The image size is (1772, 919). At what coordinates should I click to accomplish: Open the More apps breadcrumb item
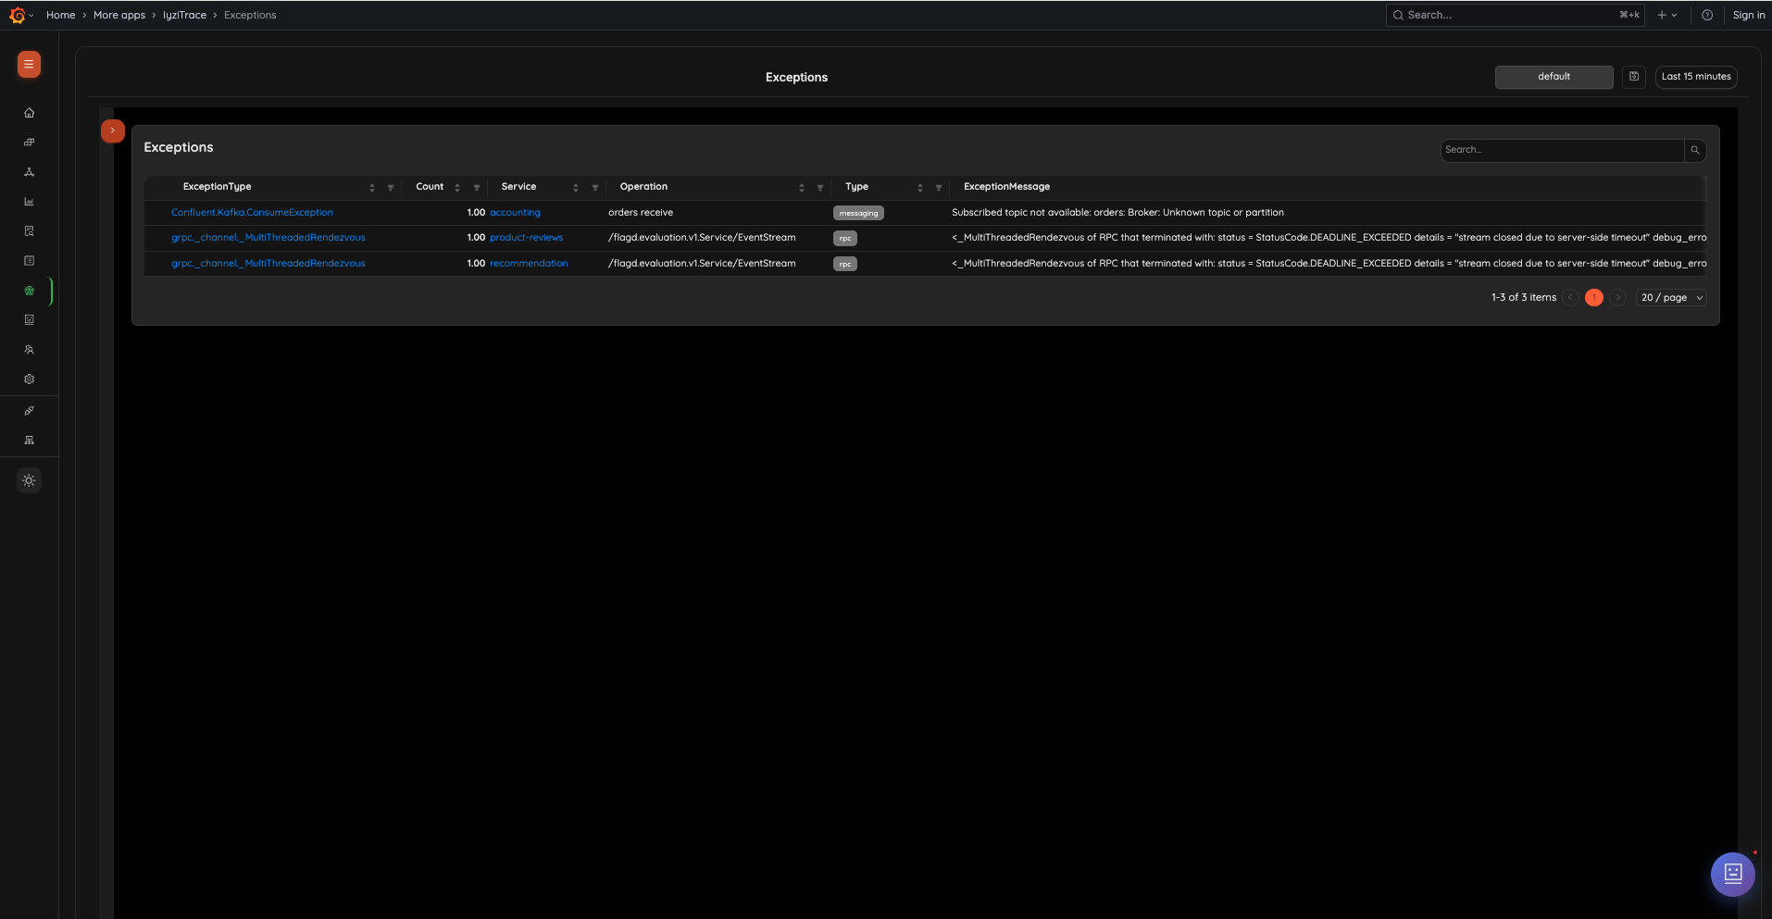tap(119, 15)
